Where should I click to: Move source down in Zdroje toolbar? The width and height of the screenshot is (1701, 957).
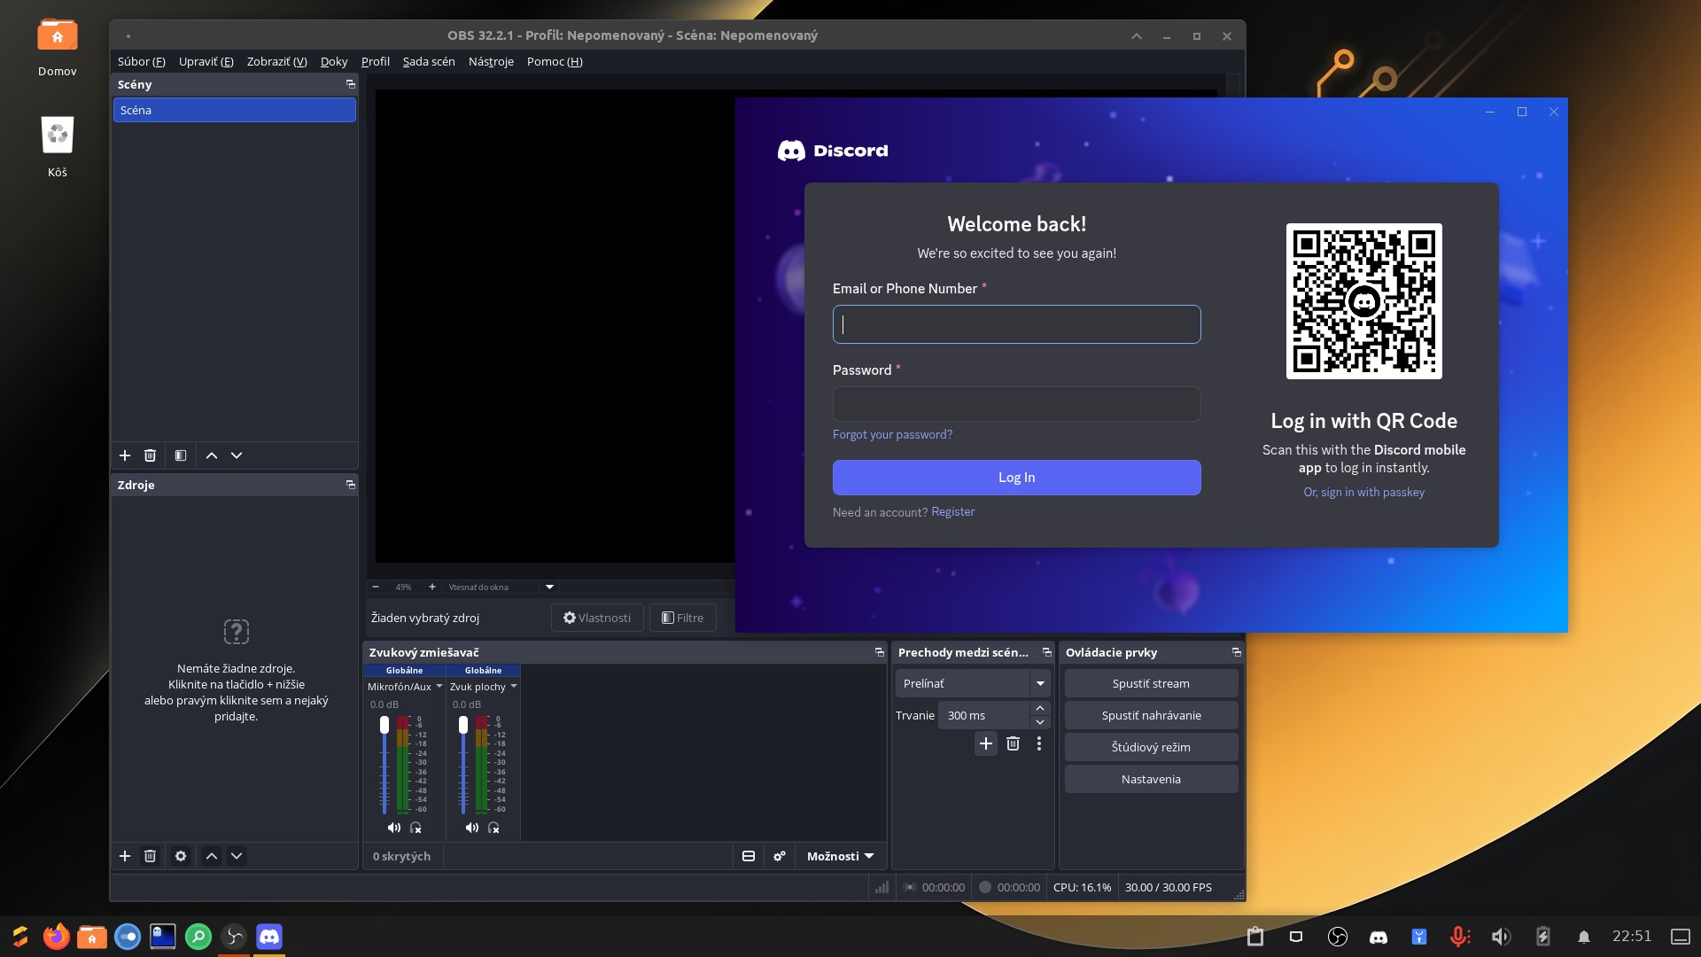[237, 856]
